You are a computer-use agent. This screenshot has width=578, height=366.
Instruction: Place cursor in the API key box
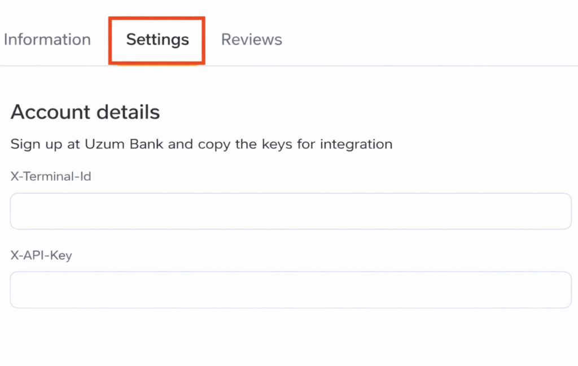(x=291, y=290)
